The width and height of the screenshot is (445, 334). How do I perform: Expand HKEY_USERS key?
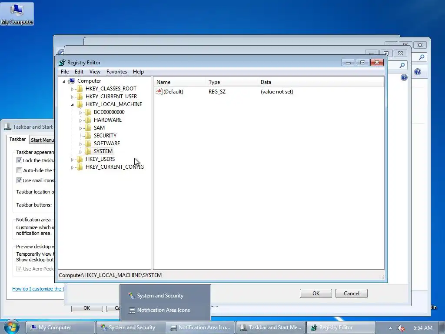(72, 160)
